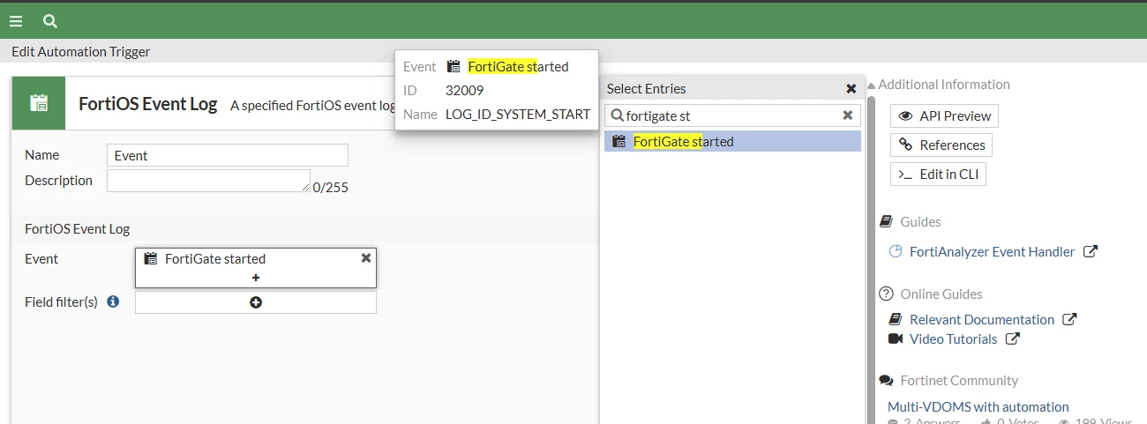Clear the 'fortigate st' search text
Screen dimensions: 1147x424
pyautogui.click(x=848, y=115)
